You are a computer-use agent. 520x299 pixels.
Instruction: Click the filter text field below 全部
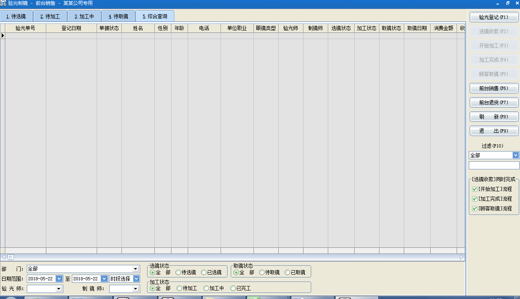(x=494, y=165)
